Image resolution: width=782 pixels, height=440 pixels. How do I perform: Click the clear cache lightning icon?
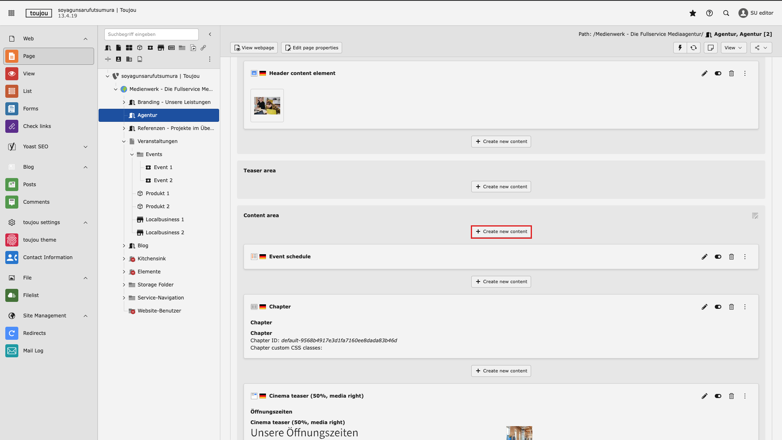click(x=680, y=48)
